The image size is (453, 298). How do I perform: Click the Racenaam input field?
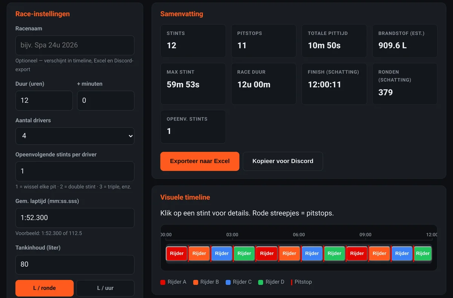tap(75, 45)
